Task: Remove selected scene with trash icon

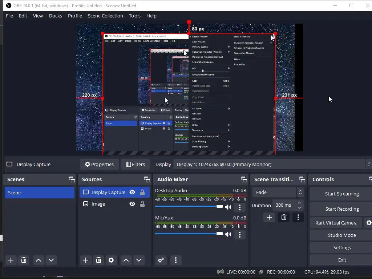Action: pos(24,260)
